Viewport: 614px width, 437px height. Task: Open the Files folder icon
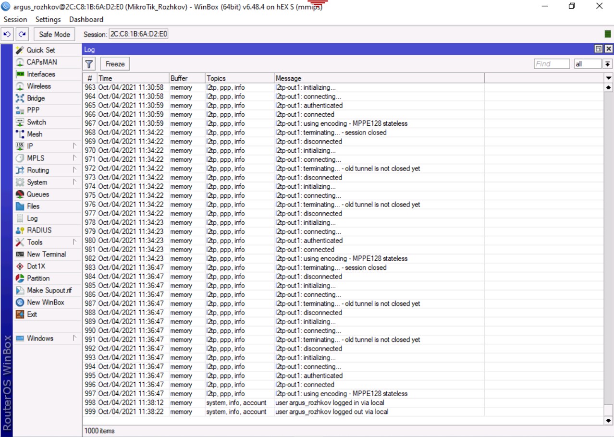(20, 206)
